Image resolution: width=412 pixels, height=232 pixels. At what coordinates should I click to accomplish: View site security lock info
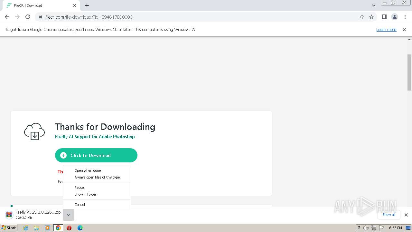click(40, 17)
